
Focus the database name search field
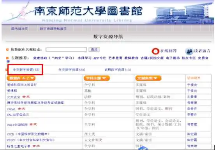pos(66,49)
